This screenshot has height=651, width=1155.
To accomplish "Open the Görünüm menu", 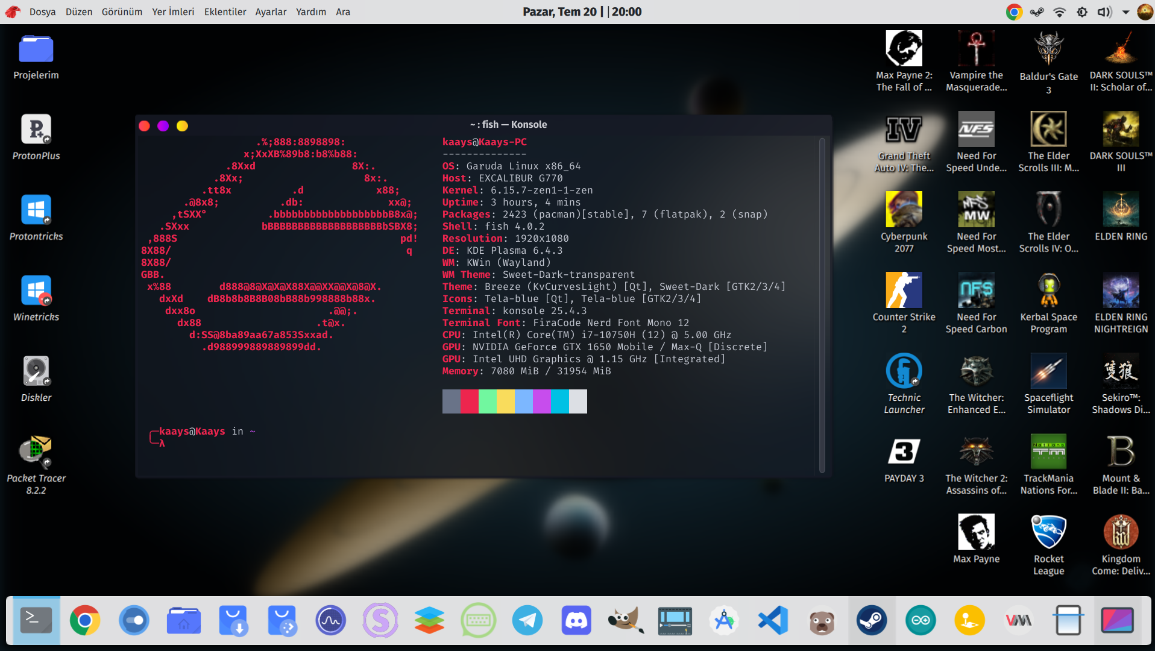I will coord(122,12).
